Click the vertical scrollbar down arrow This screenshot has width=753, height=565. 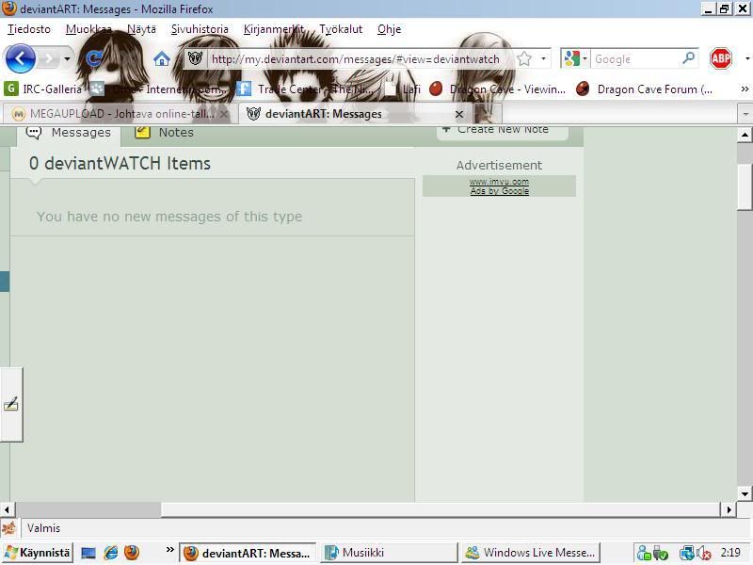[x=745, y=493]
